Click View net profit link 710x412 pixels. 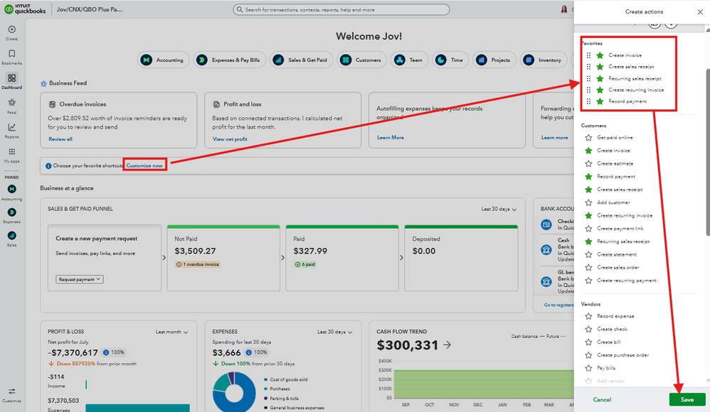[230, 139]
